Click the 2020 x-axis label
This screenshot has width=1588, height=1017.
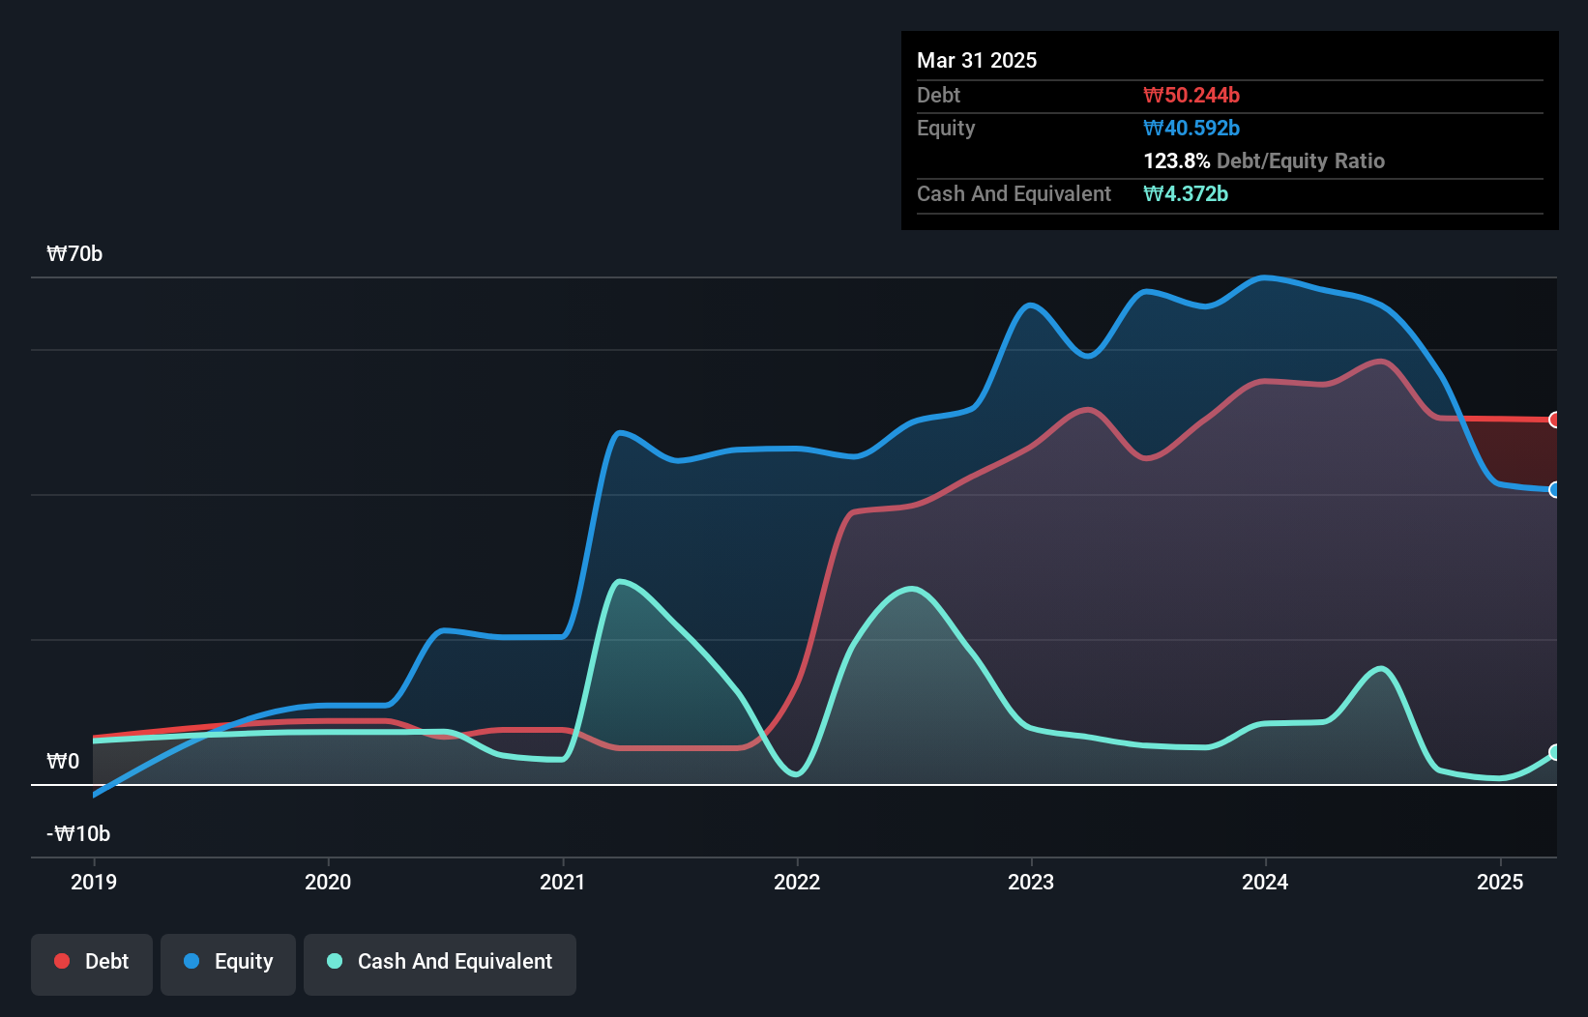tap(328, 882)
